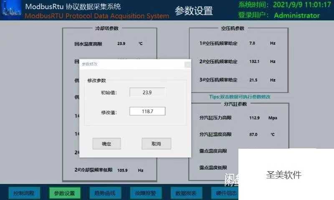Click the 分汽缸温度高限 label
The width and height of the screenshot is (334, 200).
point(215,134)
